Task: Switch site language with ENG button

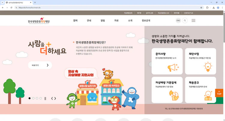Action: (x=178, y=20)
